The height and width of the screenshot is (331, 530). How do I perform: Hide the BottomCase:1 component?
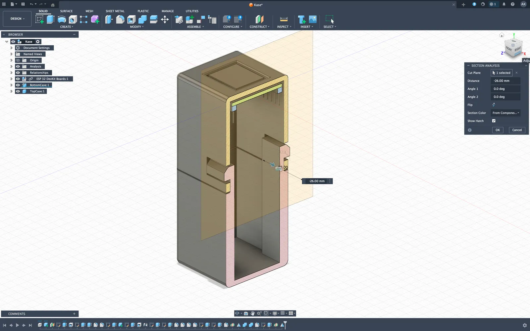(x=18, y=85)
